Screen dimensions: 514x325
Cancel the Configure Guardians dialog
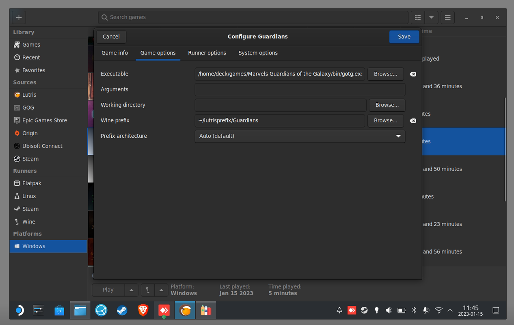pyautogui.click(x=111, y=37)
